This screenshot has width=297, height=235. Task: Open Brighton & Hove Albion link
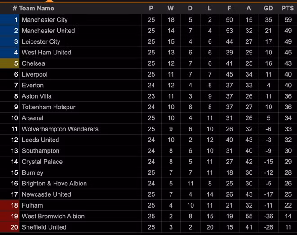click(54, 184)
